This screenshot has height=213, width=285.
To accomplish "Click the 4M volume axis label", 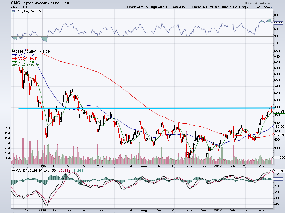I will pos(8,143).
